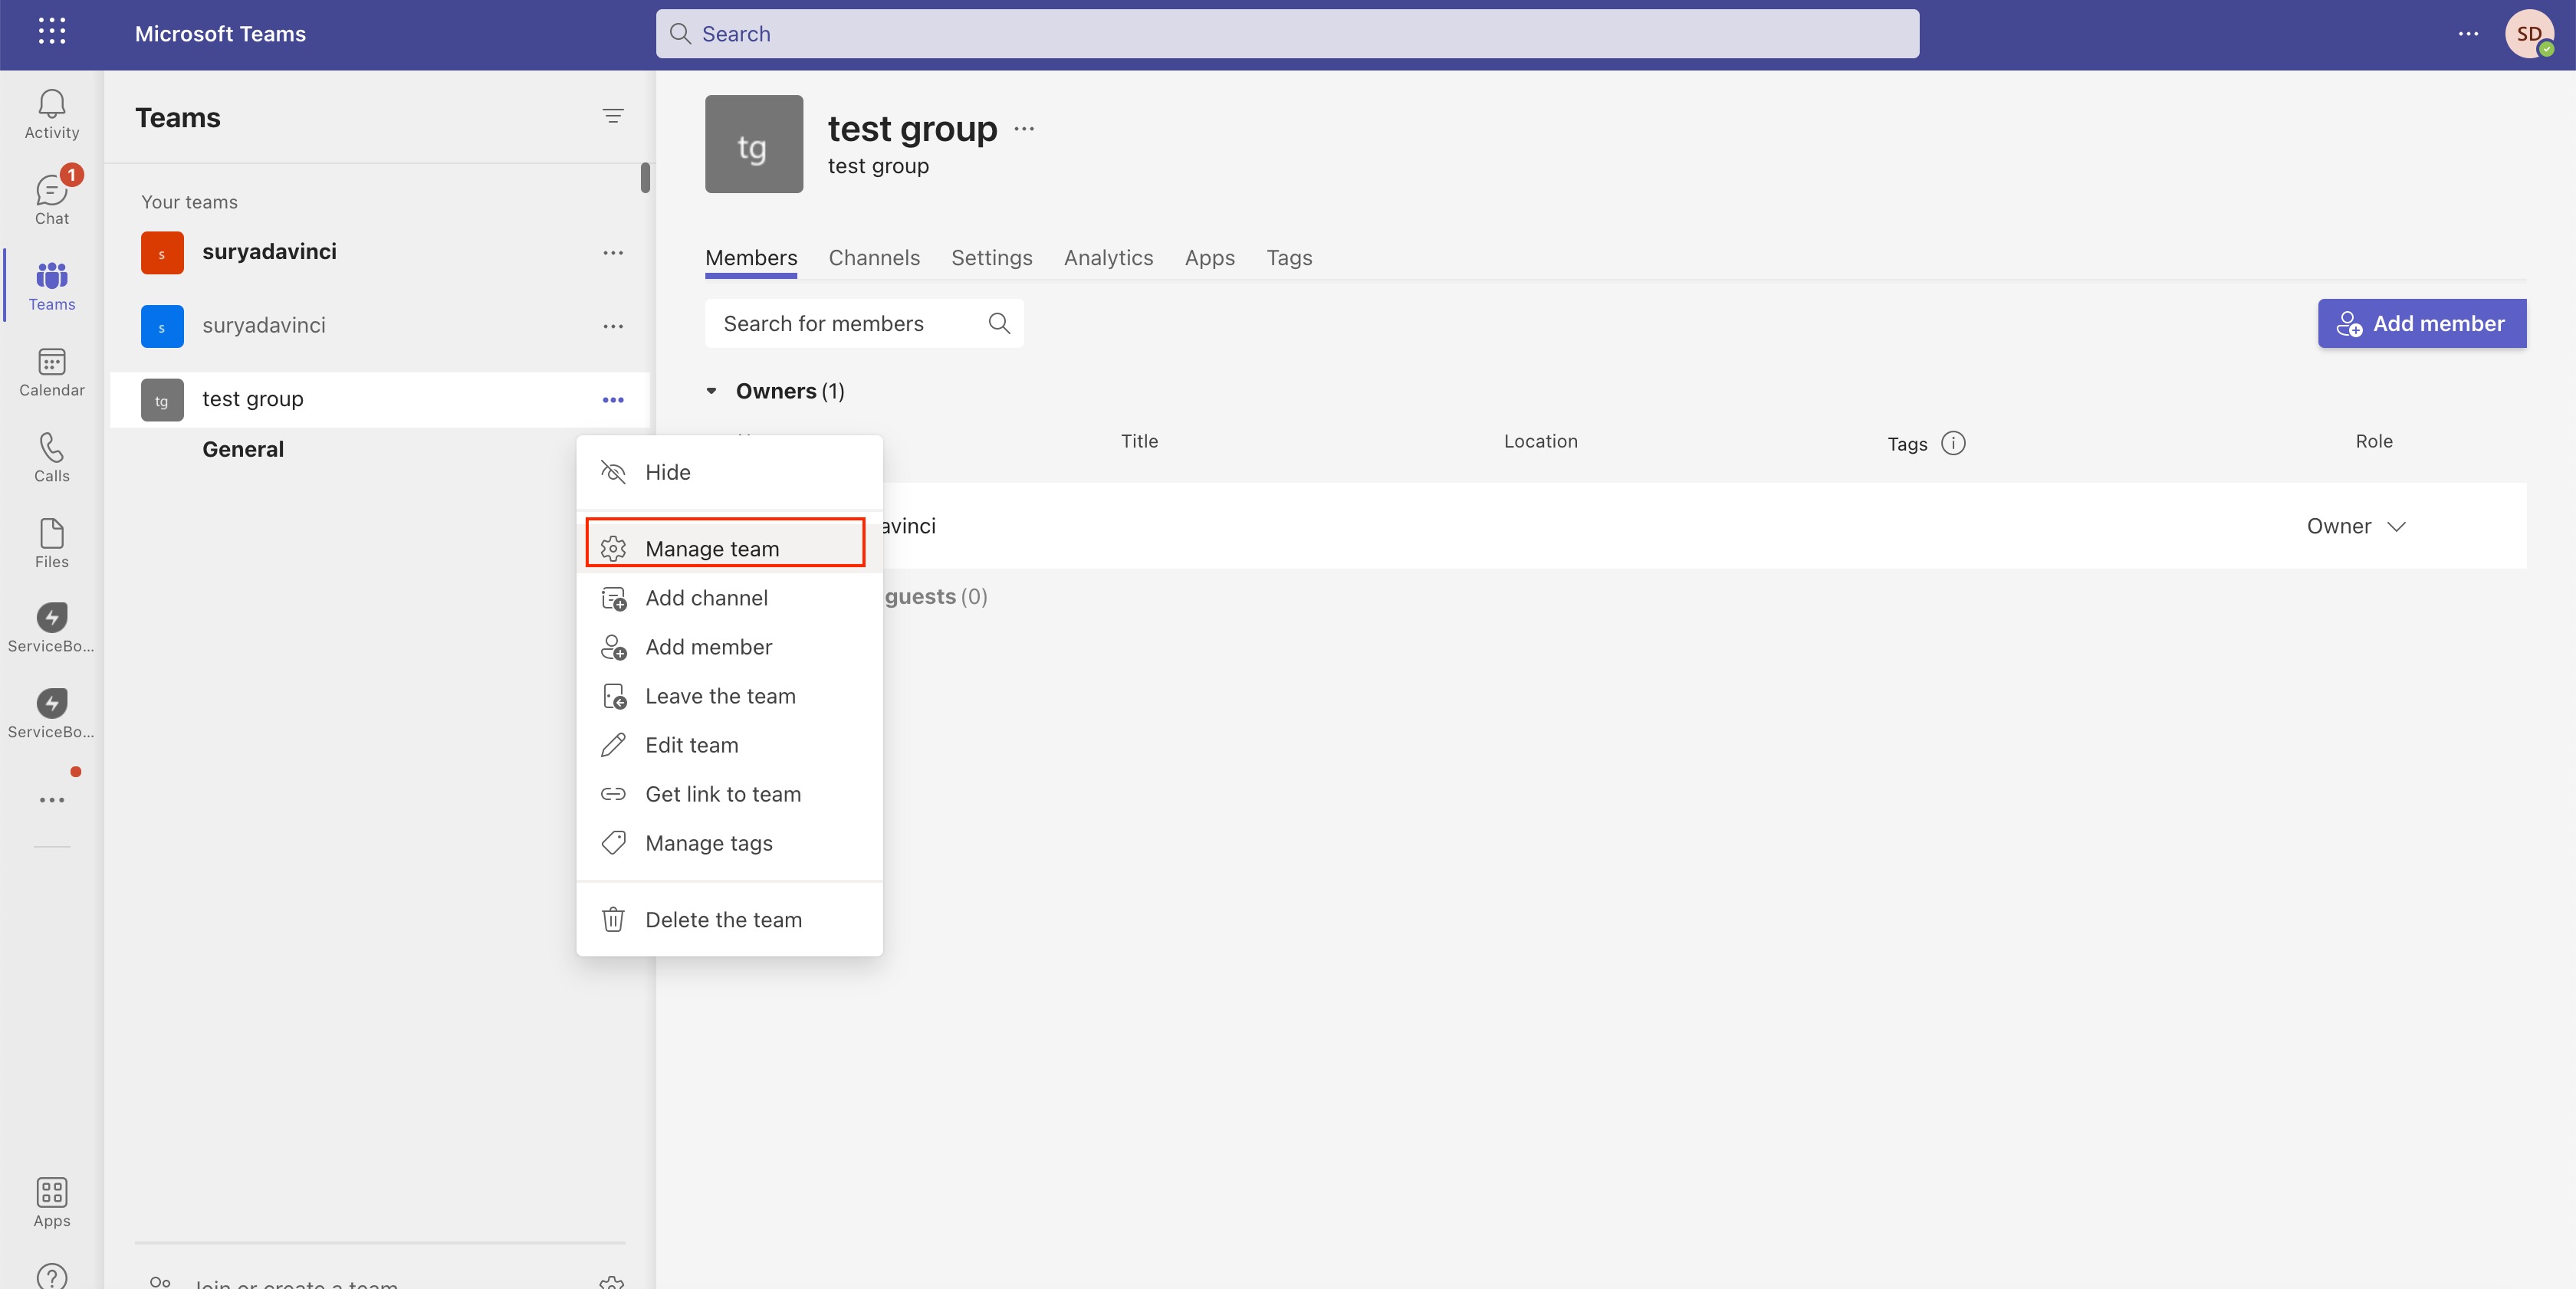Click the Add member button
2576x1289 pixels.
(x=2421, y=323)
